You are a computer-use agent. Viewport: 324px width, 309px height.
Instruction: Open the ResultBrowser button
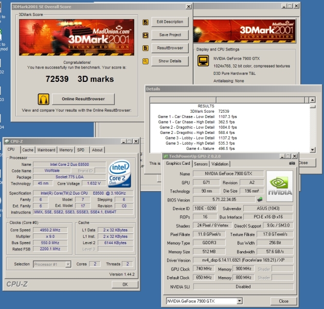[170, 48]
